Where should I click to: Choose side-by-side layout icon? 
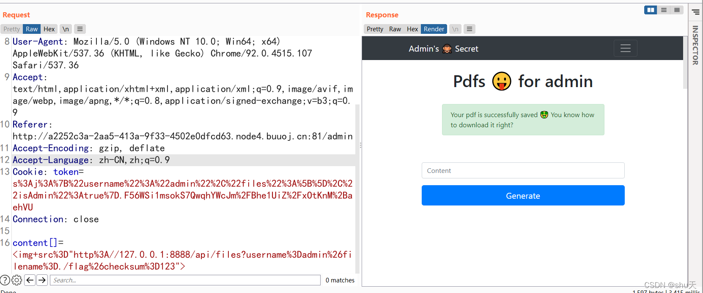click(651, 10)
